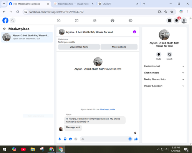192x153 pixels.
Task: Open the Groups icon in top navigation
Action: pos(113,20)
